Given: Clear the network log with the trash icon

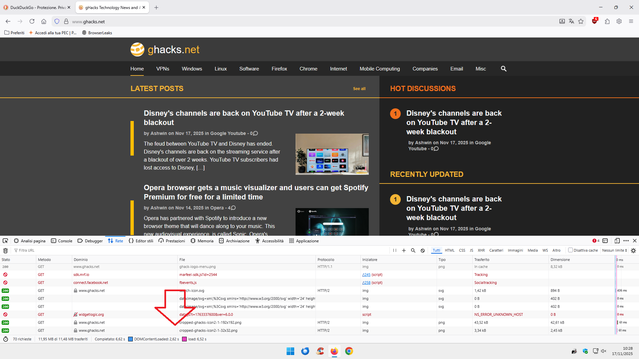Looking at the screenshot, I should (5, 250).
